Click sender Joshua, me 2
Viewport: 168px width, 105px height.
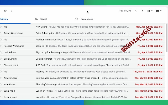click(10, 97)
